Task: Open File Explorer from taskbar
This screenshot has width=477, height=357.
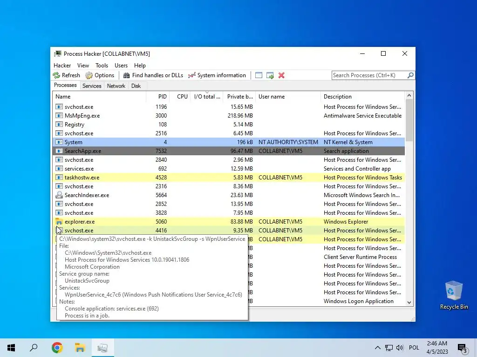Action: point(80,348)
